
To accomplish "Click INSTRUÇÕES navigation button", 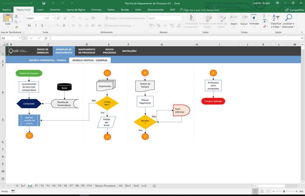I will [129, 51].
